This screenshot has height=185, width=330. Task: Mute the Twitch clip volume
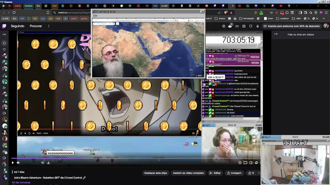coord(18,162)
